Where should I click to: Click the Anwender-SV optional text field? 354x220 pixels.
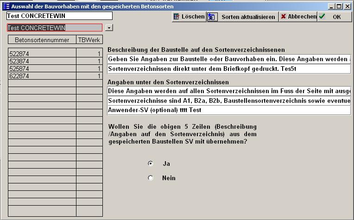pos(229,110)
